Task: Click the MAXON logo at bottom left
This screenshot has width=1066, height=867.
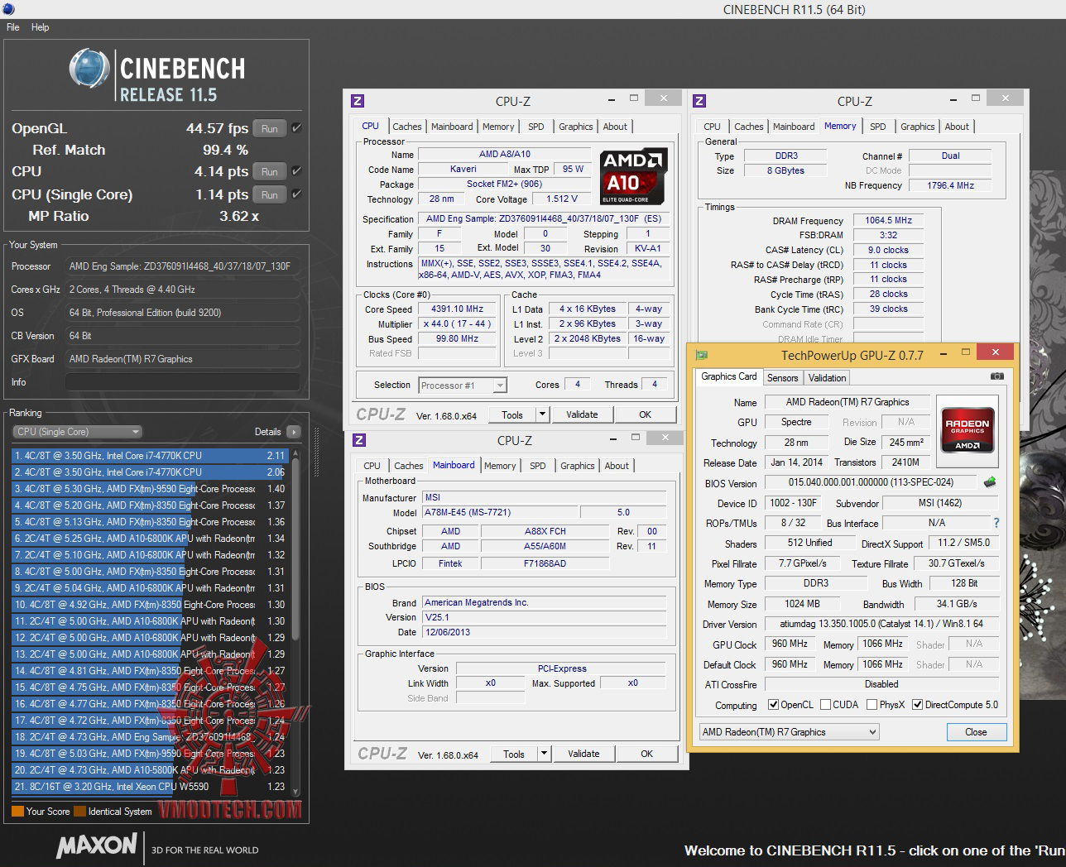Action: click(96, 845)
